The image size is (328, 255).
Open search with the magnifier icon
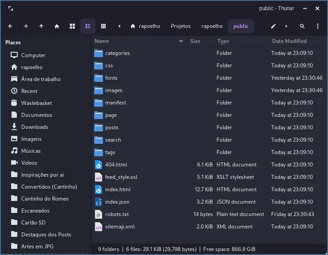302,26
